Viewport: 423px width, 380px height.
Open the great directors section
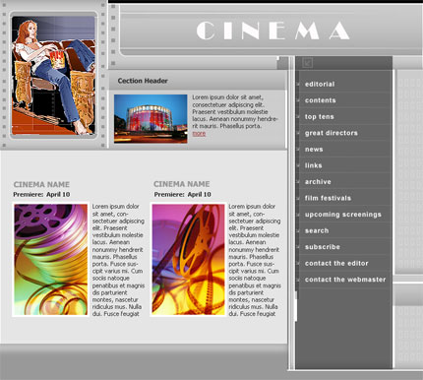click(332, 133)
